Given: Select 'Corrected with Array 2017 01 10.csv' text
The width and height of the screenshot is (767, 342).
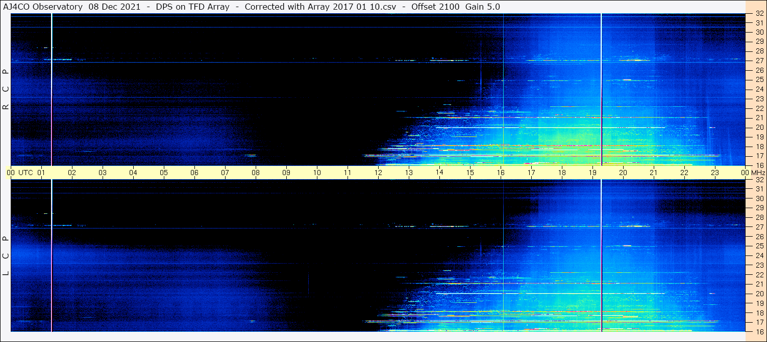Looking at the screenshot, I should tap(320, 7).
